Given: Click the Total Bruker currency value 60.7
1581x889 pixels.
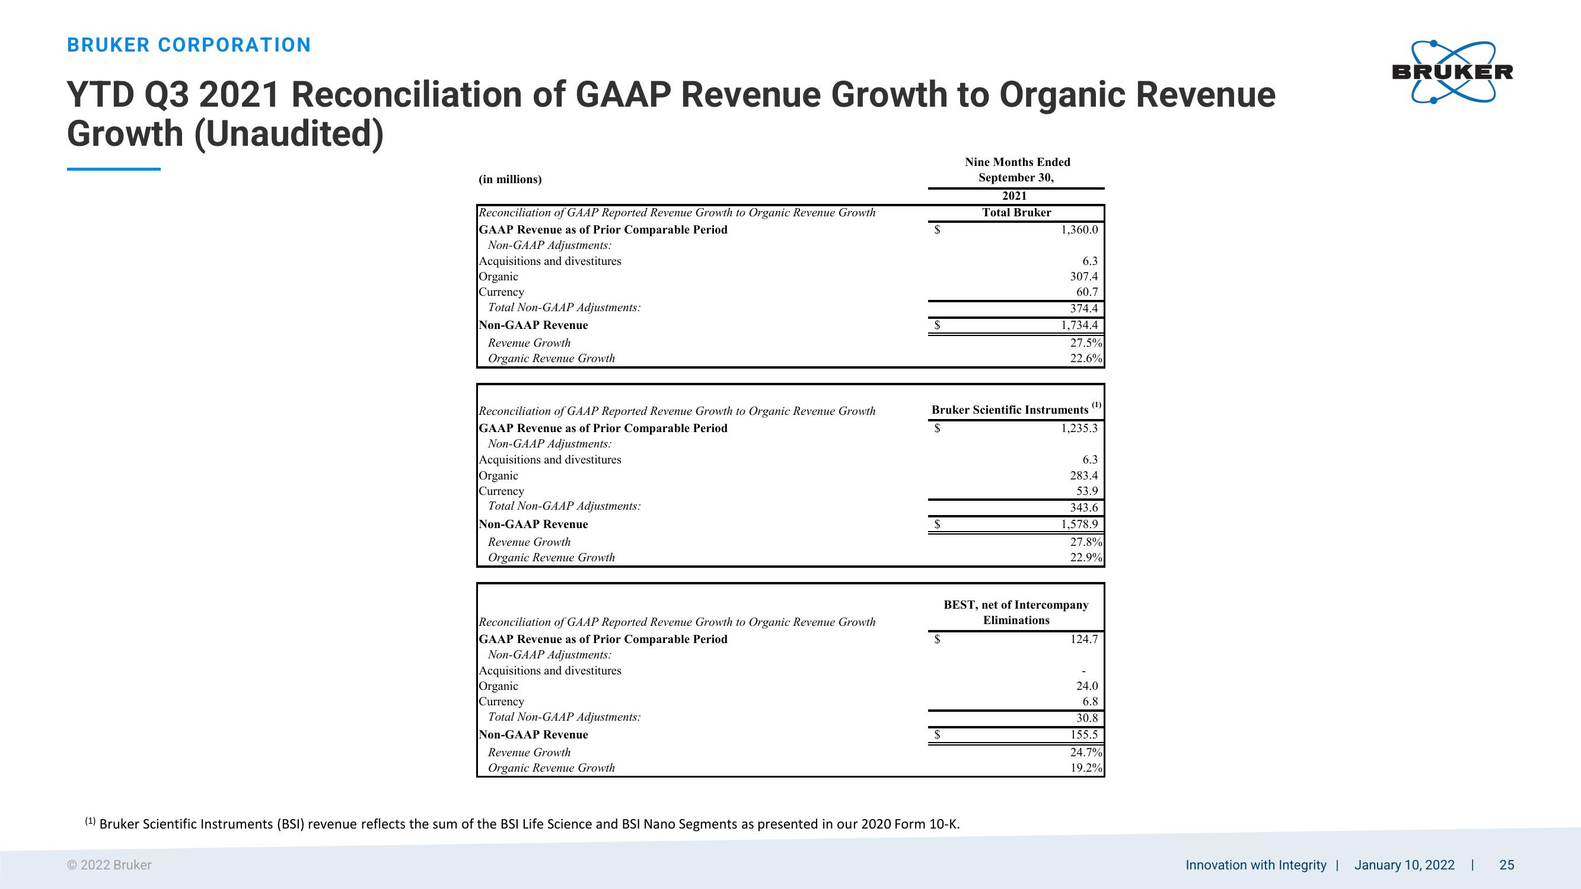Looking at the screenshot, I should click(x=1087, y=292).
